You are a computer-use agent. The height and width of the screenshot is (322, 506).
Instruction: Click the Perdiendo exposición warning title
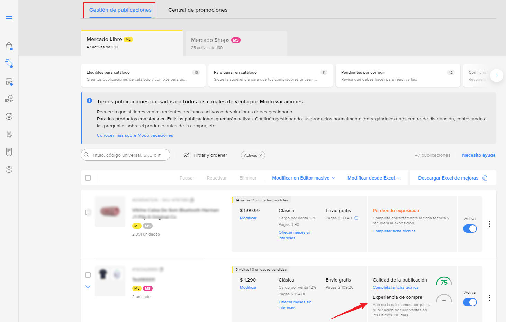[396, 210]
